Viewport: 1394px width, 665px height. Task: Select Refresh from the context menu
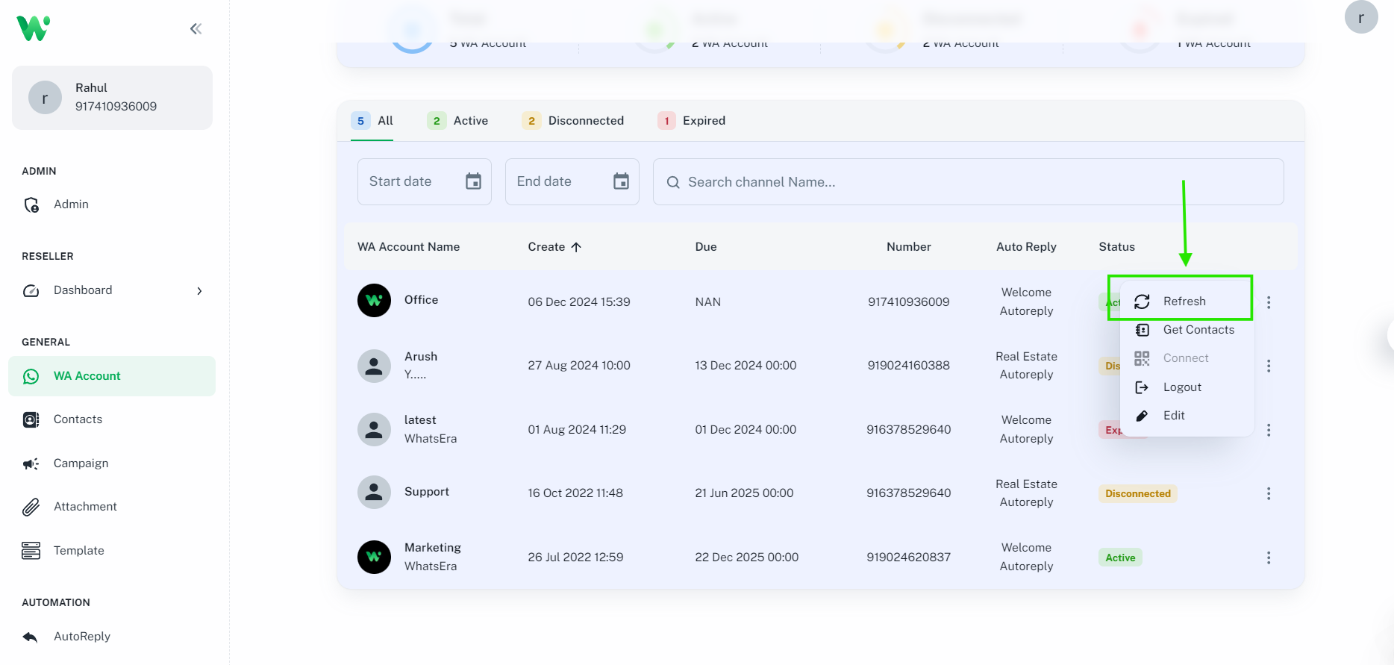coord(1184,302)
